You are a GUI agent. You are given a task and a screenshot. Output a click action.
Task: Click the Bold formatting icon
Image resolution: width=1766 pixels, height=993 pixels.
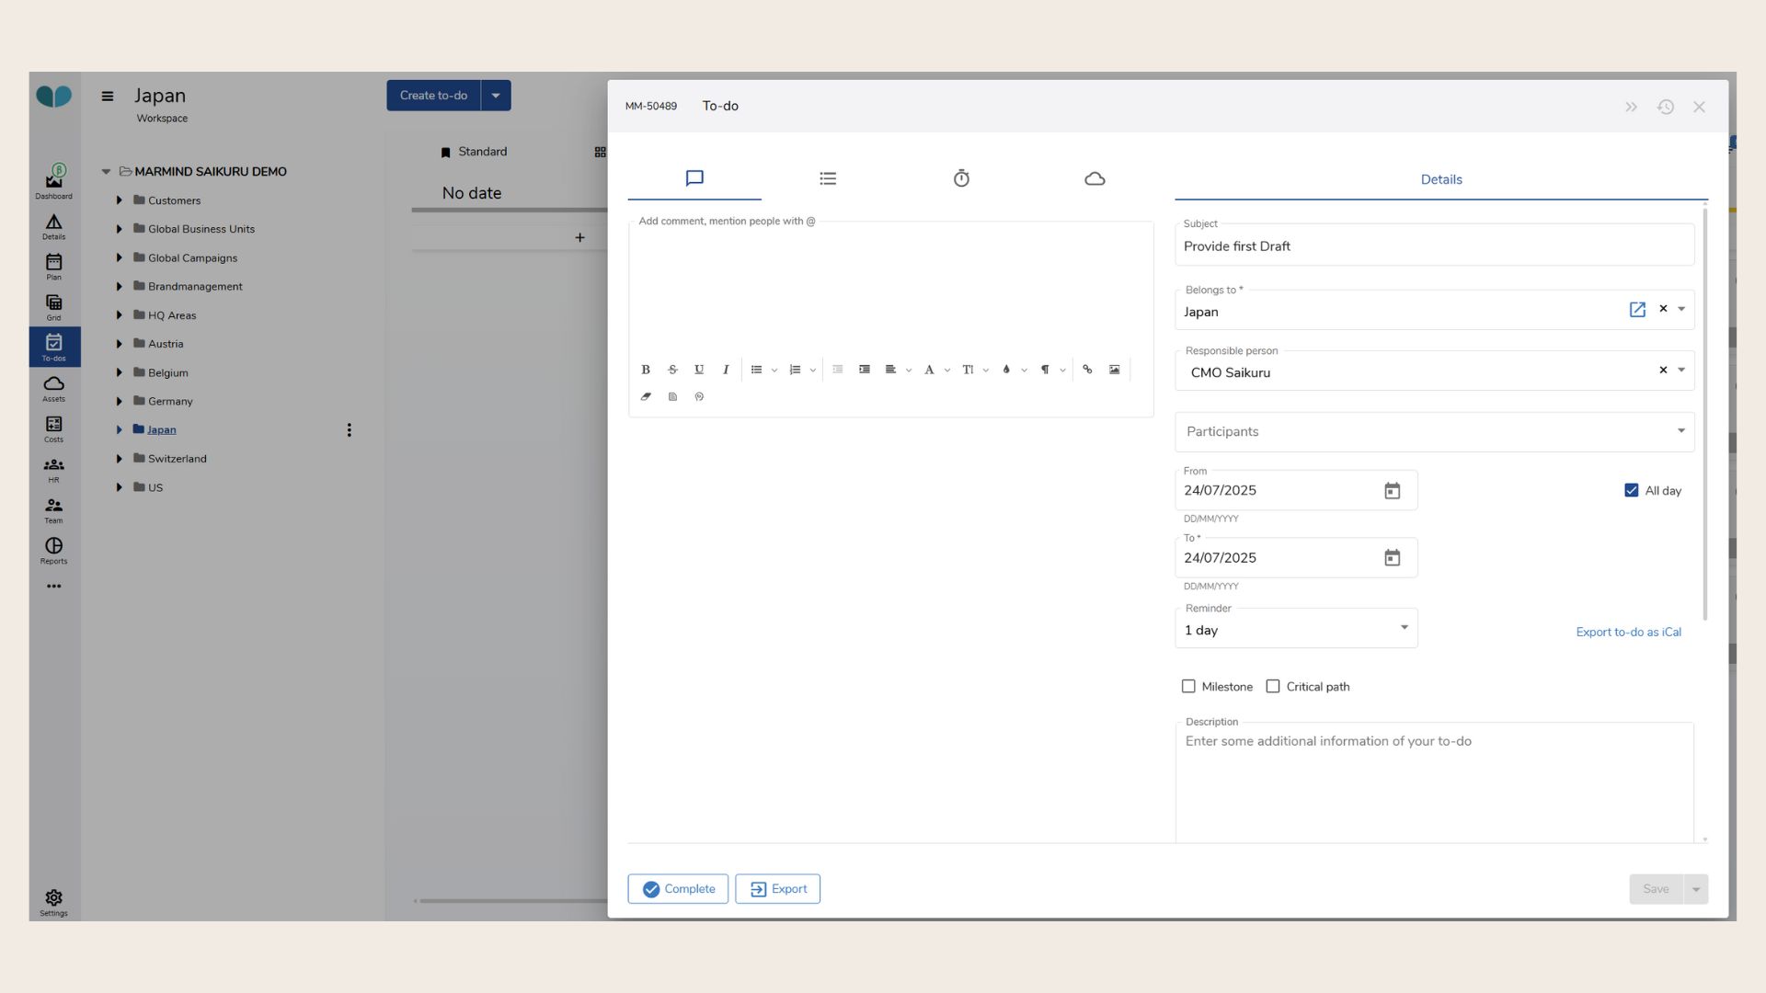coord(646,370)
